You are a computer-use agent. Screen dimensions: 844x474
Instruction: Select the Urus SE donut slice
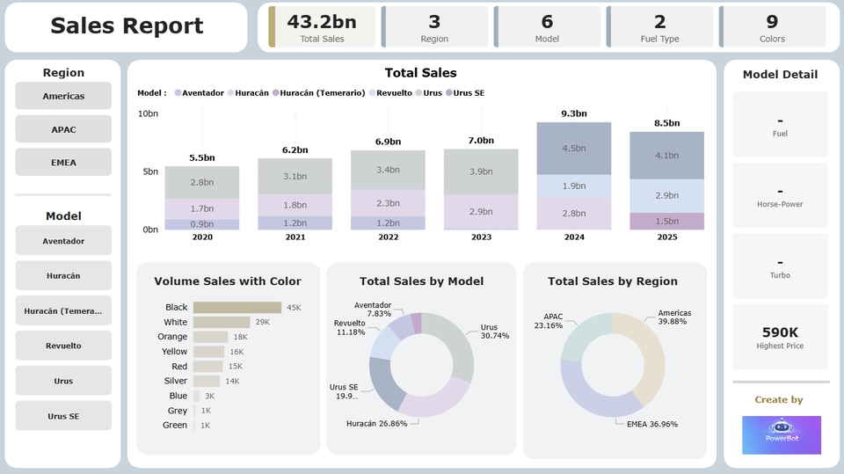(383, 385)
